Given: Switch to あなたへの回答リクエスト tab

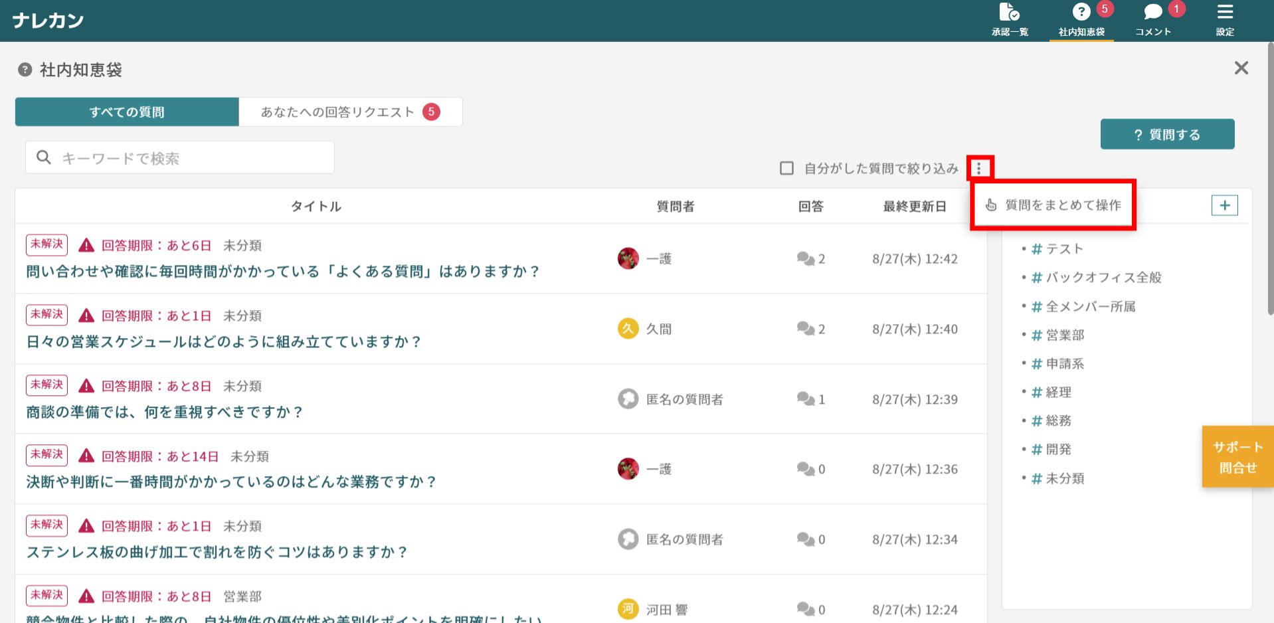Looking at the screenshot, I should point(351,112).
